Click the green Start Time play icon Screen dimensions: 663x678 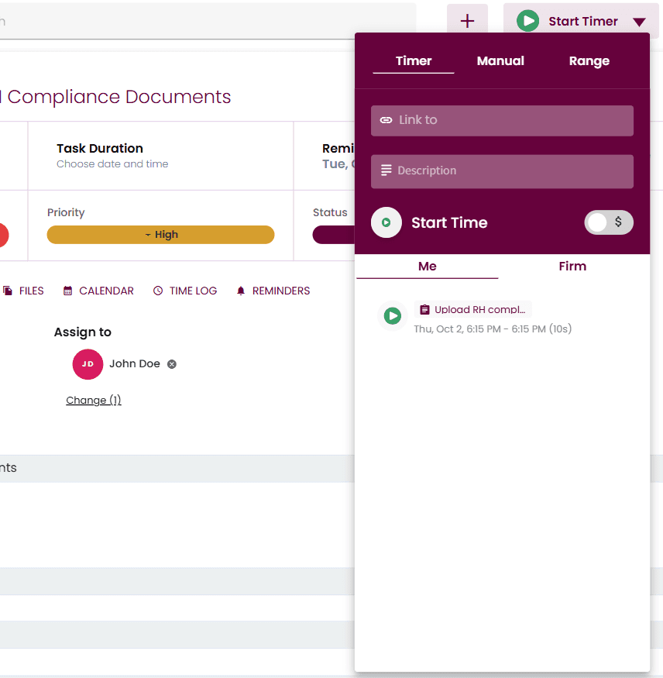[386, 222]
